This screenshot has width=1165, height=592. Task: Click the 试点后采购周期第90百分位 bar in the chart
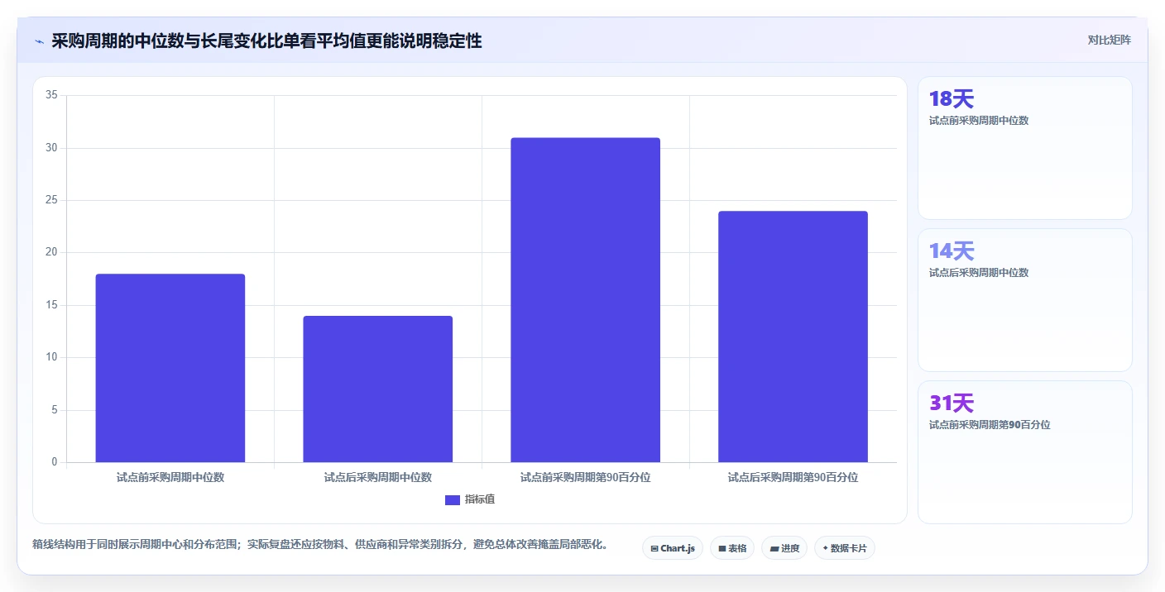click(793, 337)
